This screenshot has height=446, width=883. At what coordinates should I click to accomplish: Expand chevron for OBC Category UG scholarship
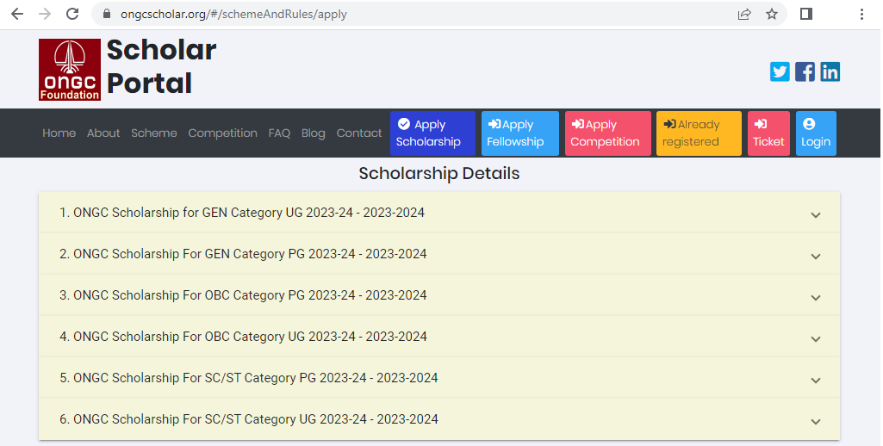816,339
